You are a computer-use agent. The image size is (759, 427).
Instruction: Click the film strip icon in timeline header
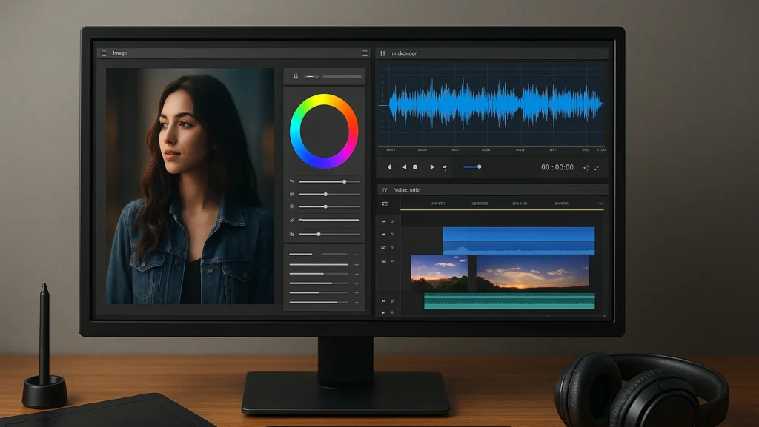[x=385, y=204]
